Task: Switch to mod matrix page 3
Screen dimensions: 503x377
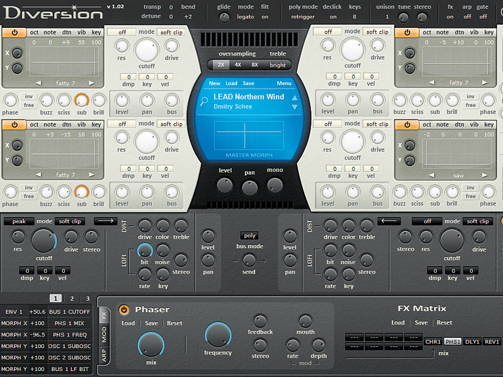Action: tap(88, 298)
